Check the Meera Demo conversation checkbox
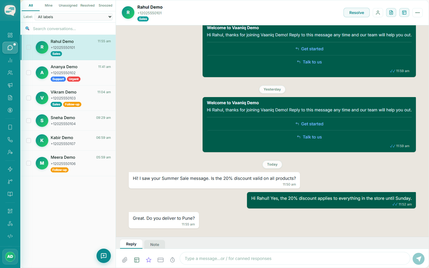The height and width of the screenshot is (268, 429). pos(29,163)
